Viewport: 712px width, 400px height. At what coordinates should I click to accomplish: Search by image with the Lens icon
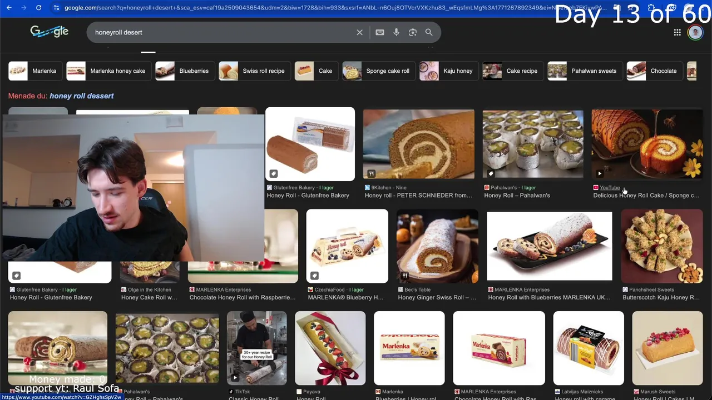click(413, 32)
